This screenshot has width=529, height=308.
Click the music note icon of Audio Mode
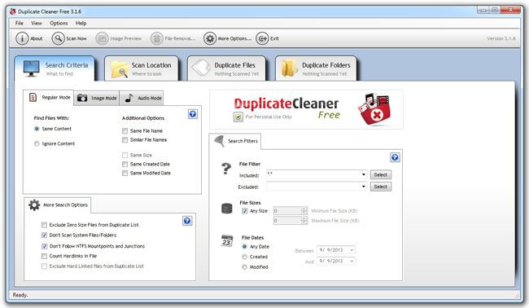(129, 98)
